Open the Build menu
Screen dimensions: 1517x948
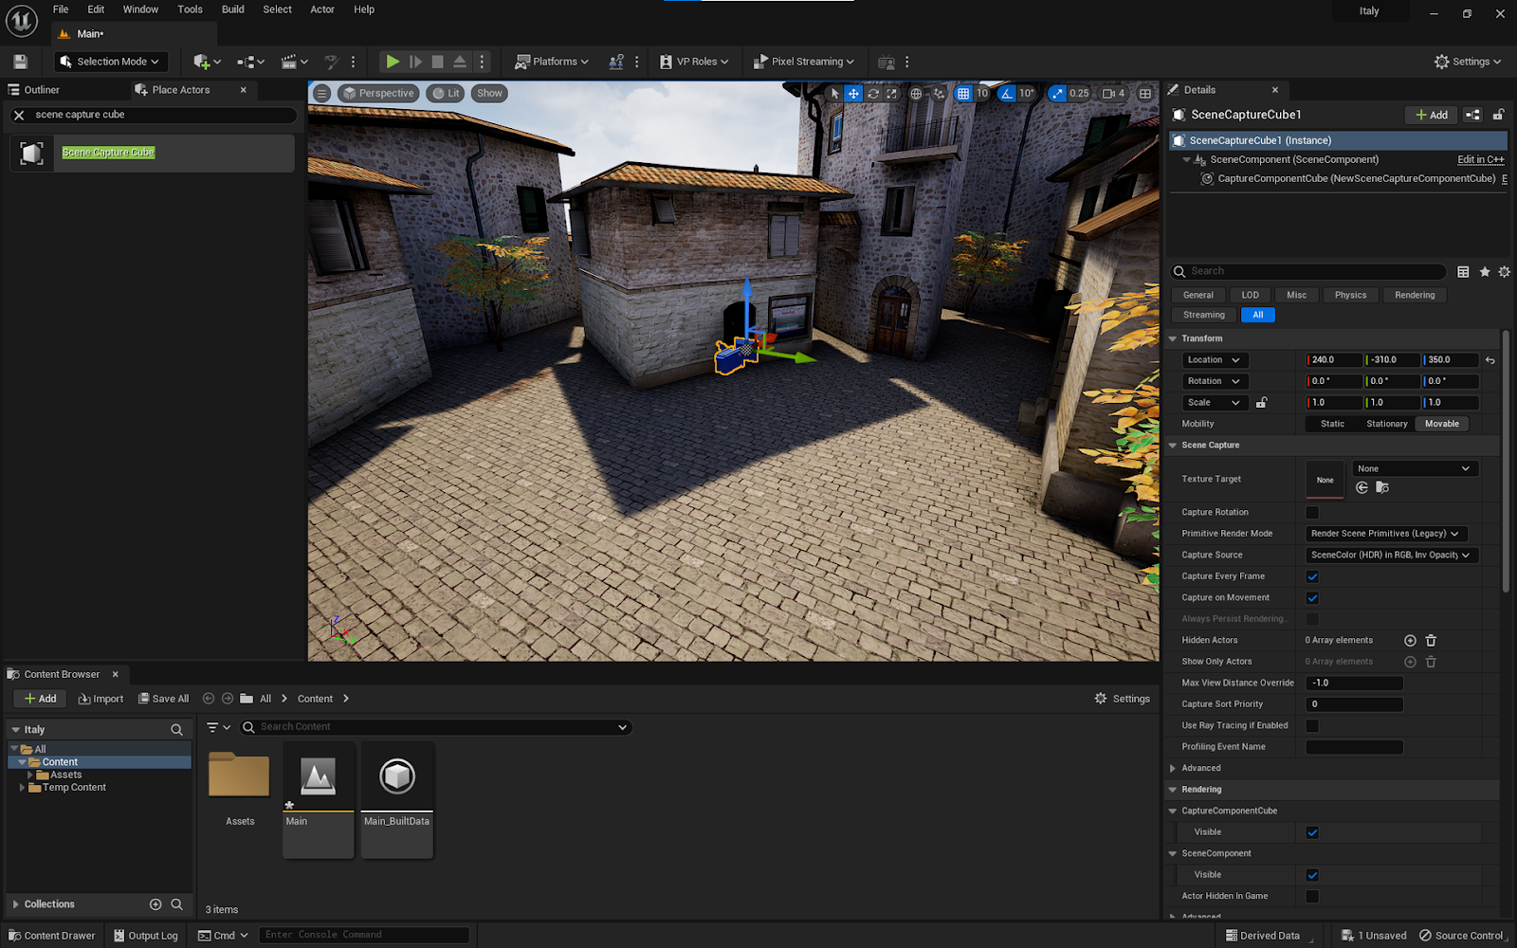(x=232, y=9)
